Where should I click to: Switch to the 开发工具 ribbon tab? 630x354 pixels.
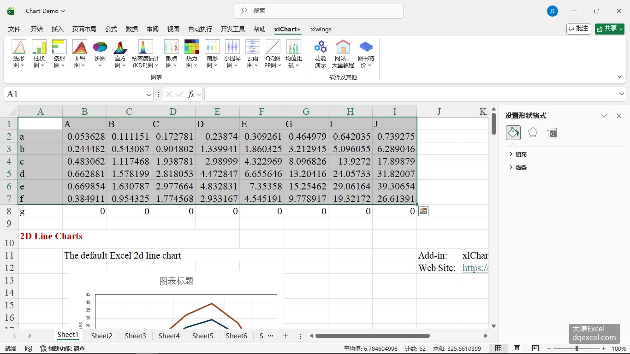pyautogui.click(x=233, y=29)
